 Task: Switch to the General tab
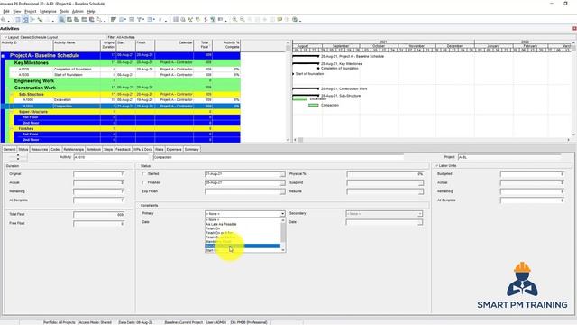pos(10,149)
